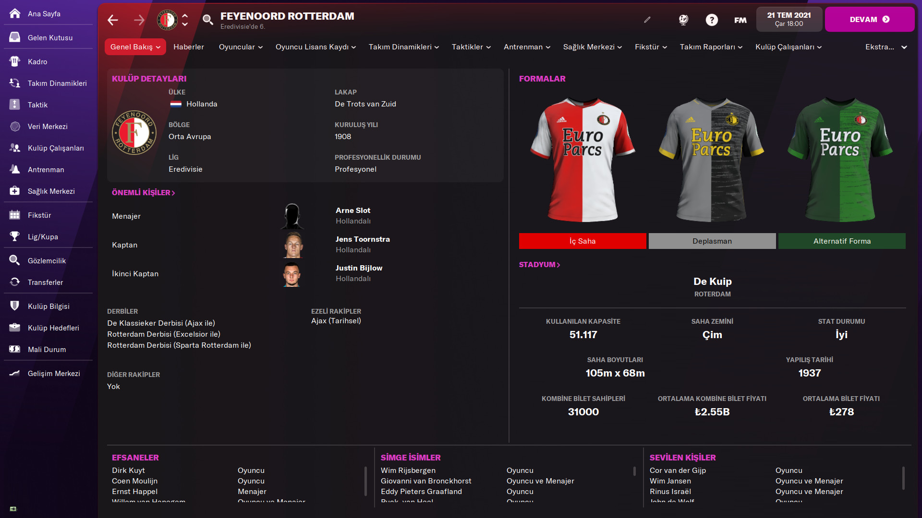922x518 pixels.
Task: Click the Feyenoord club badge in header
Action: pos(167,20)
